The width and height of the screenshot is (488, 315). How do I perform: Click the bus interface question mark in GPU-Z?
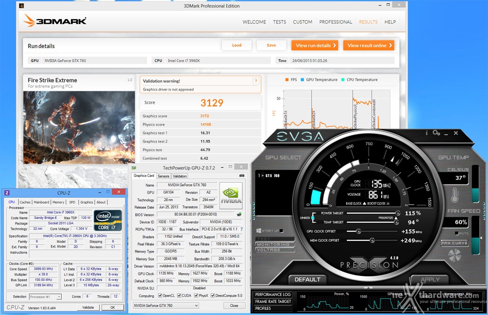tap(241, 229)
